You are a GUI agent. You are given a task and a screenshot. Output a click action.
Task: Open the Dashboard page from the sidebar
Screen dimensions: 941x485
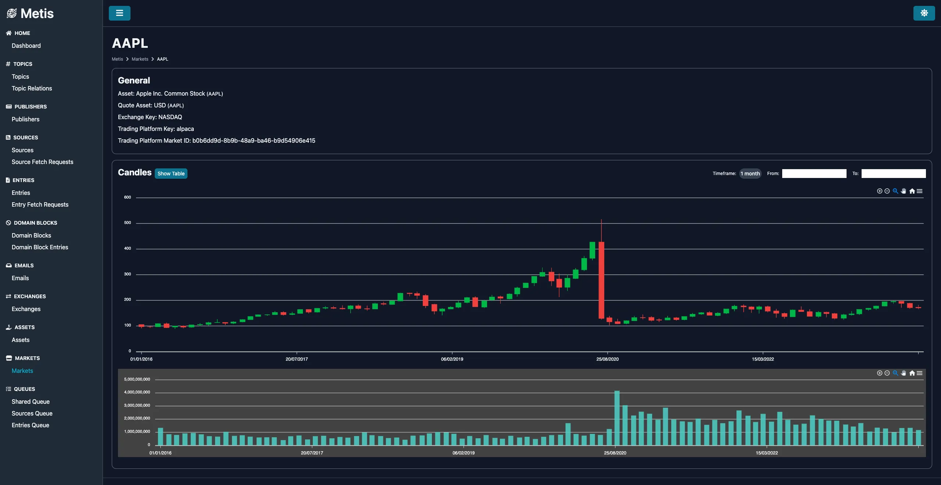pyautogui.click(x=26, y=46)
